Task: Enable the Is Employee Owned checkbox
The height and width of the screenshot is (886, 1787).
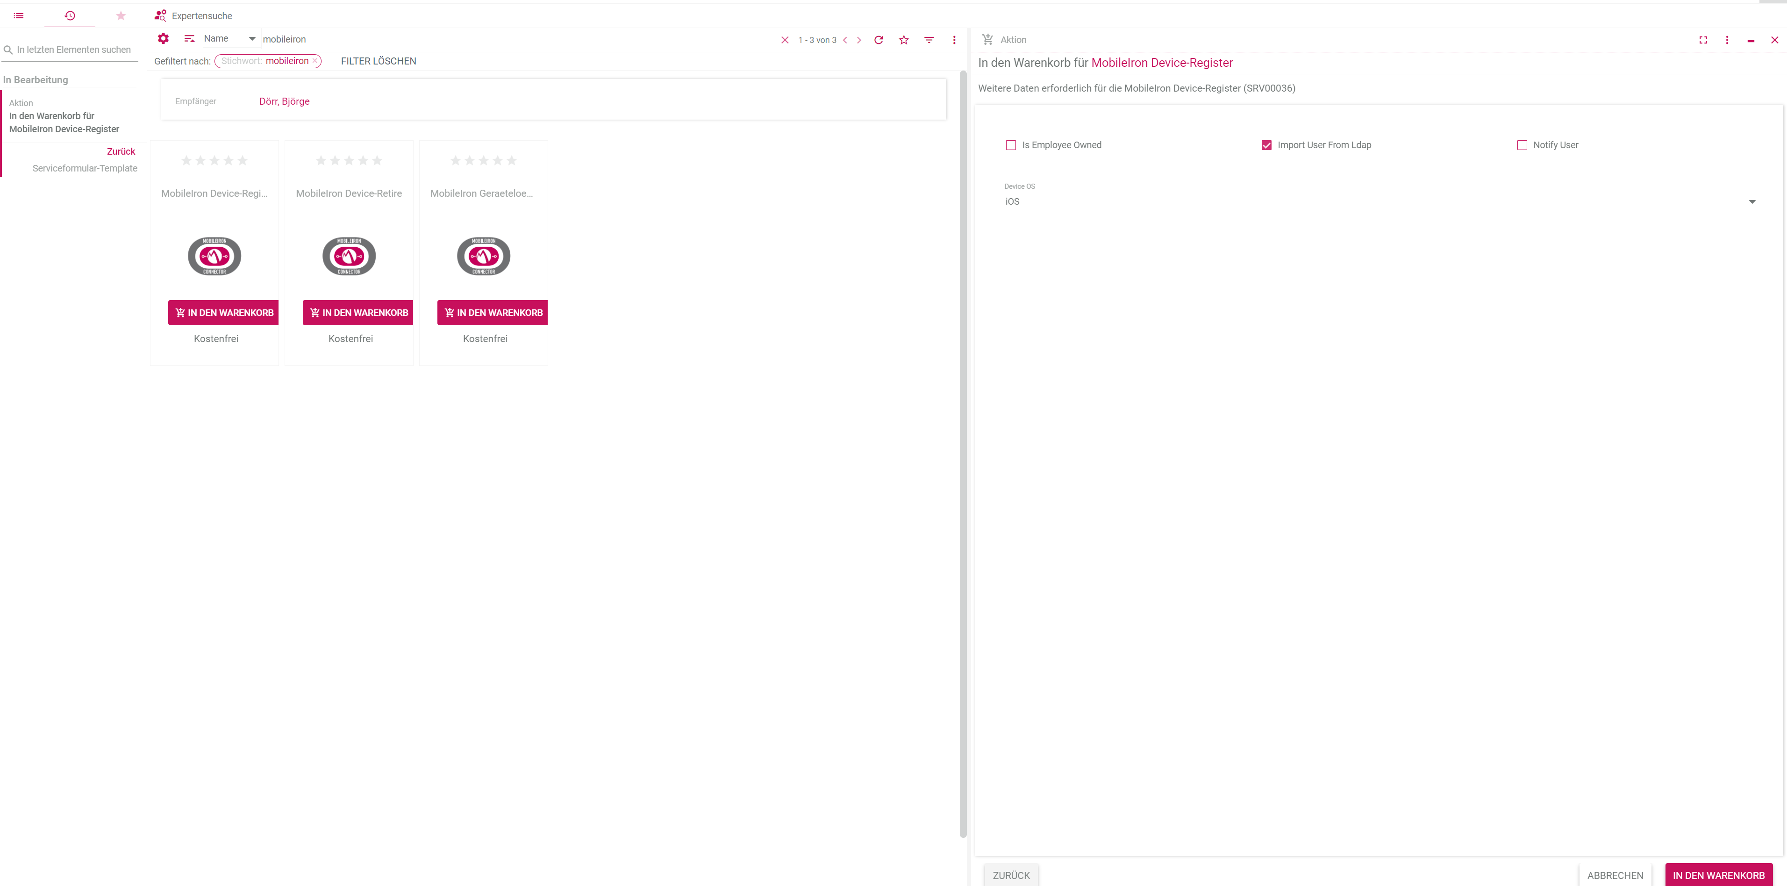Action: [x=1011, y=145]
